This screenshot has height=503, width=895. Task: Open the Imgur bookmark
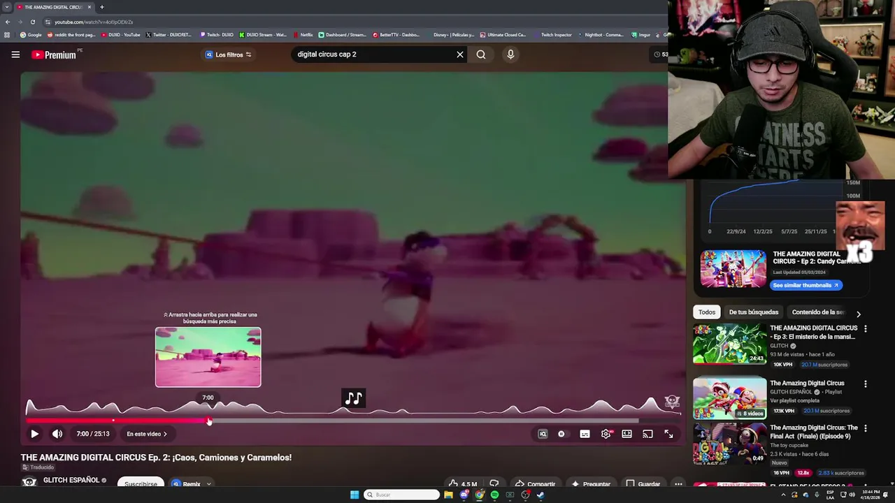(640, 34)
